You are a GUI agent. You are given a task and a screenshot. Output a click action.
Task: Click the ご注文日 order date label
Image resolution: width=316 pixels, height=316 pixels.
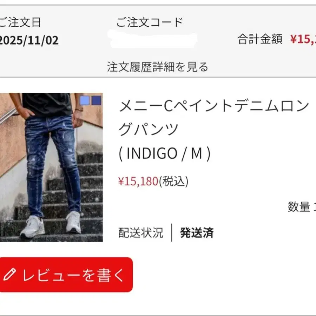point(20,22)
